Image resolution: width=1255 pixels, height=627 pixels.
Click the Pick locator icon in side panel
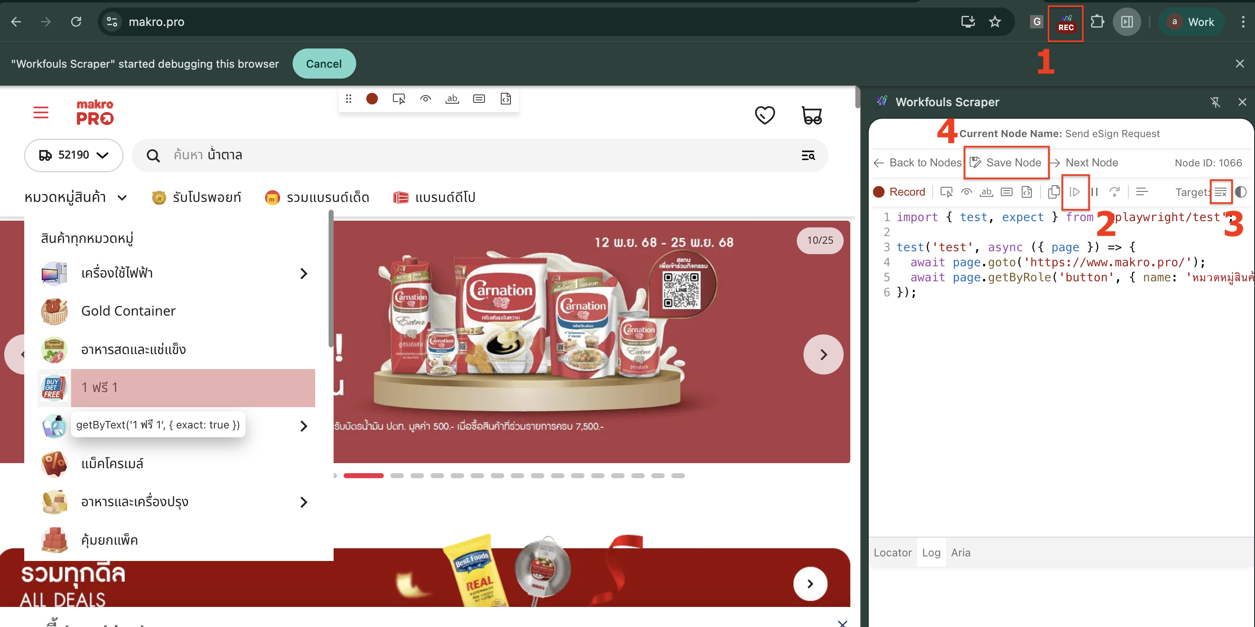(946, 192)
